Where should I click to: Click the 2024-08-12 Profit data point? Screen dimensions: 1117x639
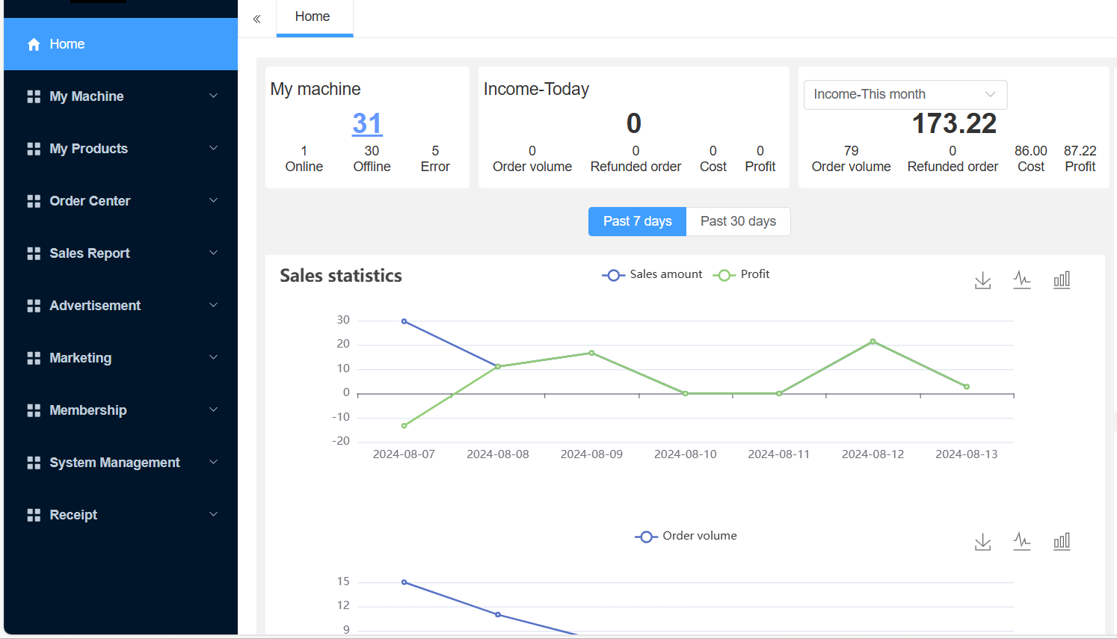[x=873, y=342]
